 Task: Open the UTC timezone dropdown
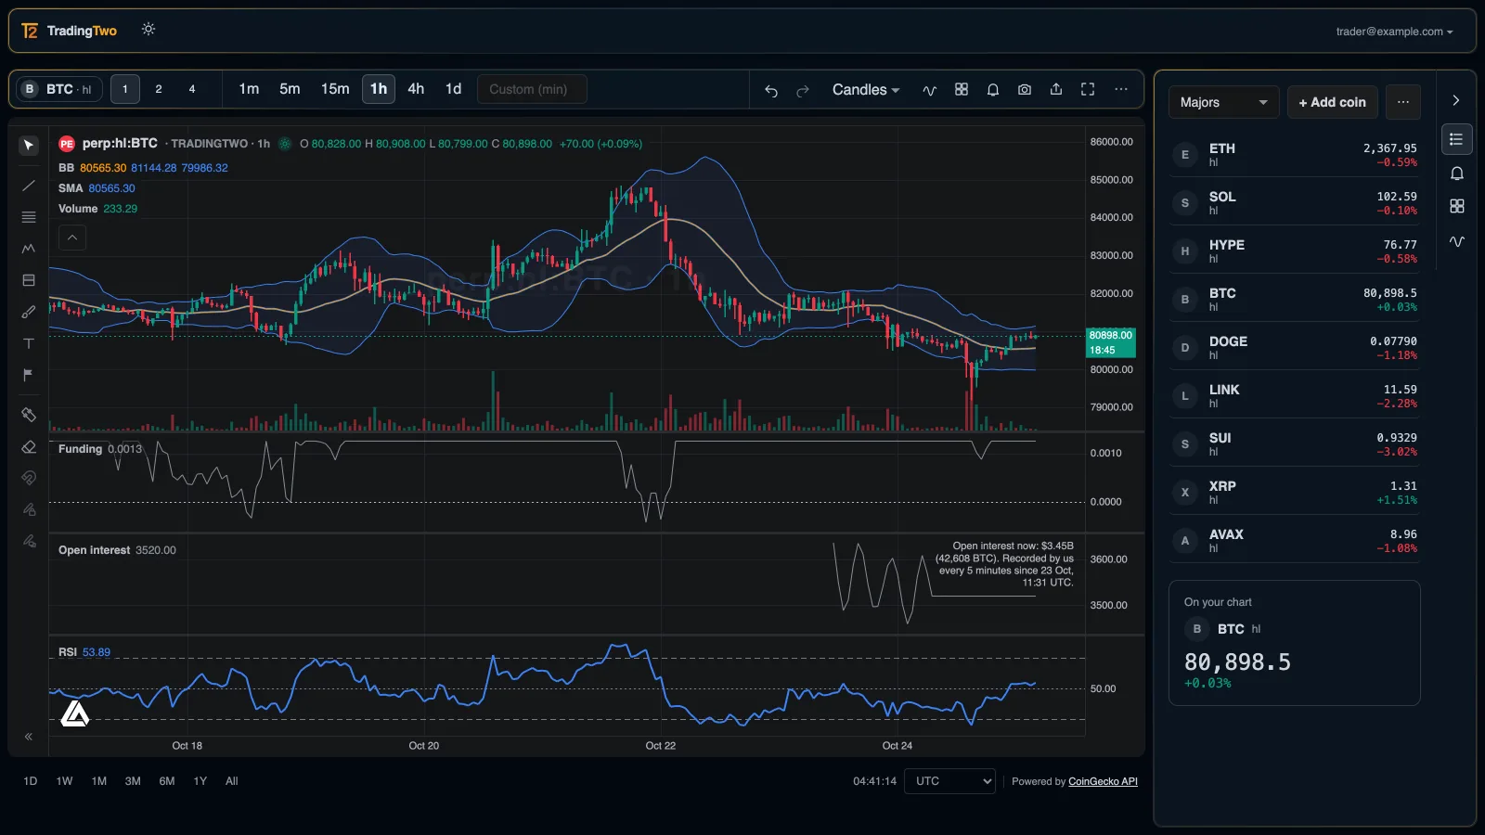[x=950, y=781]
